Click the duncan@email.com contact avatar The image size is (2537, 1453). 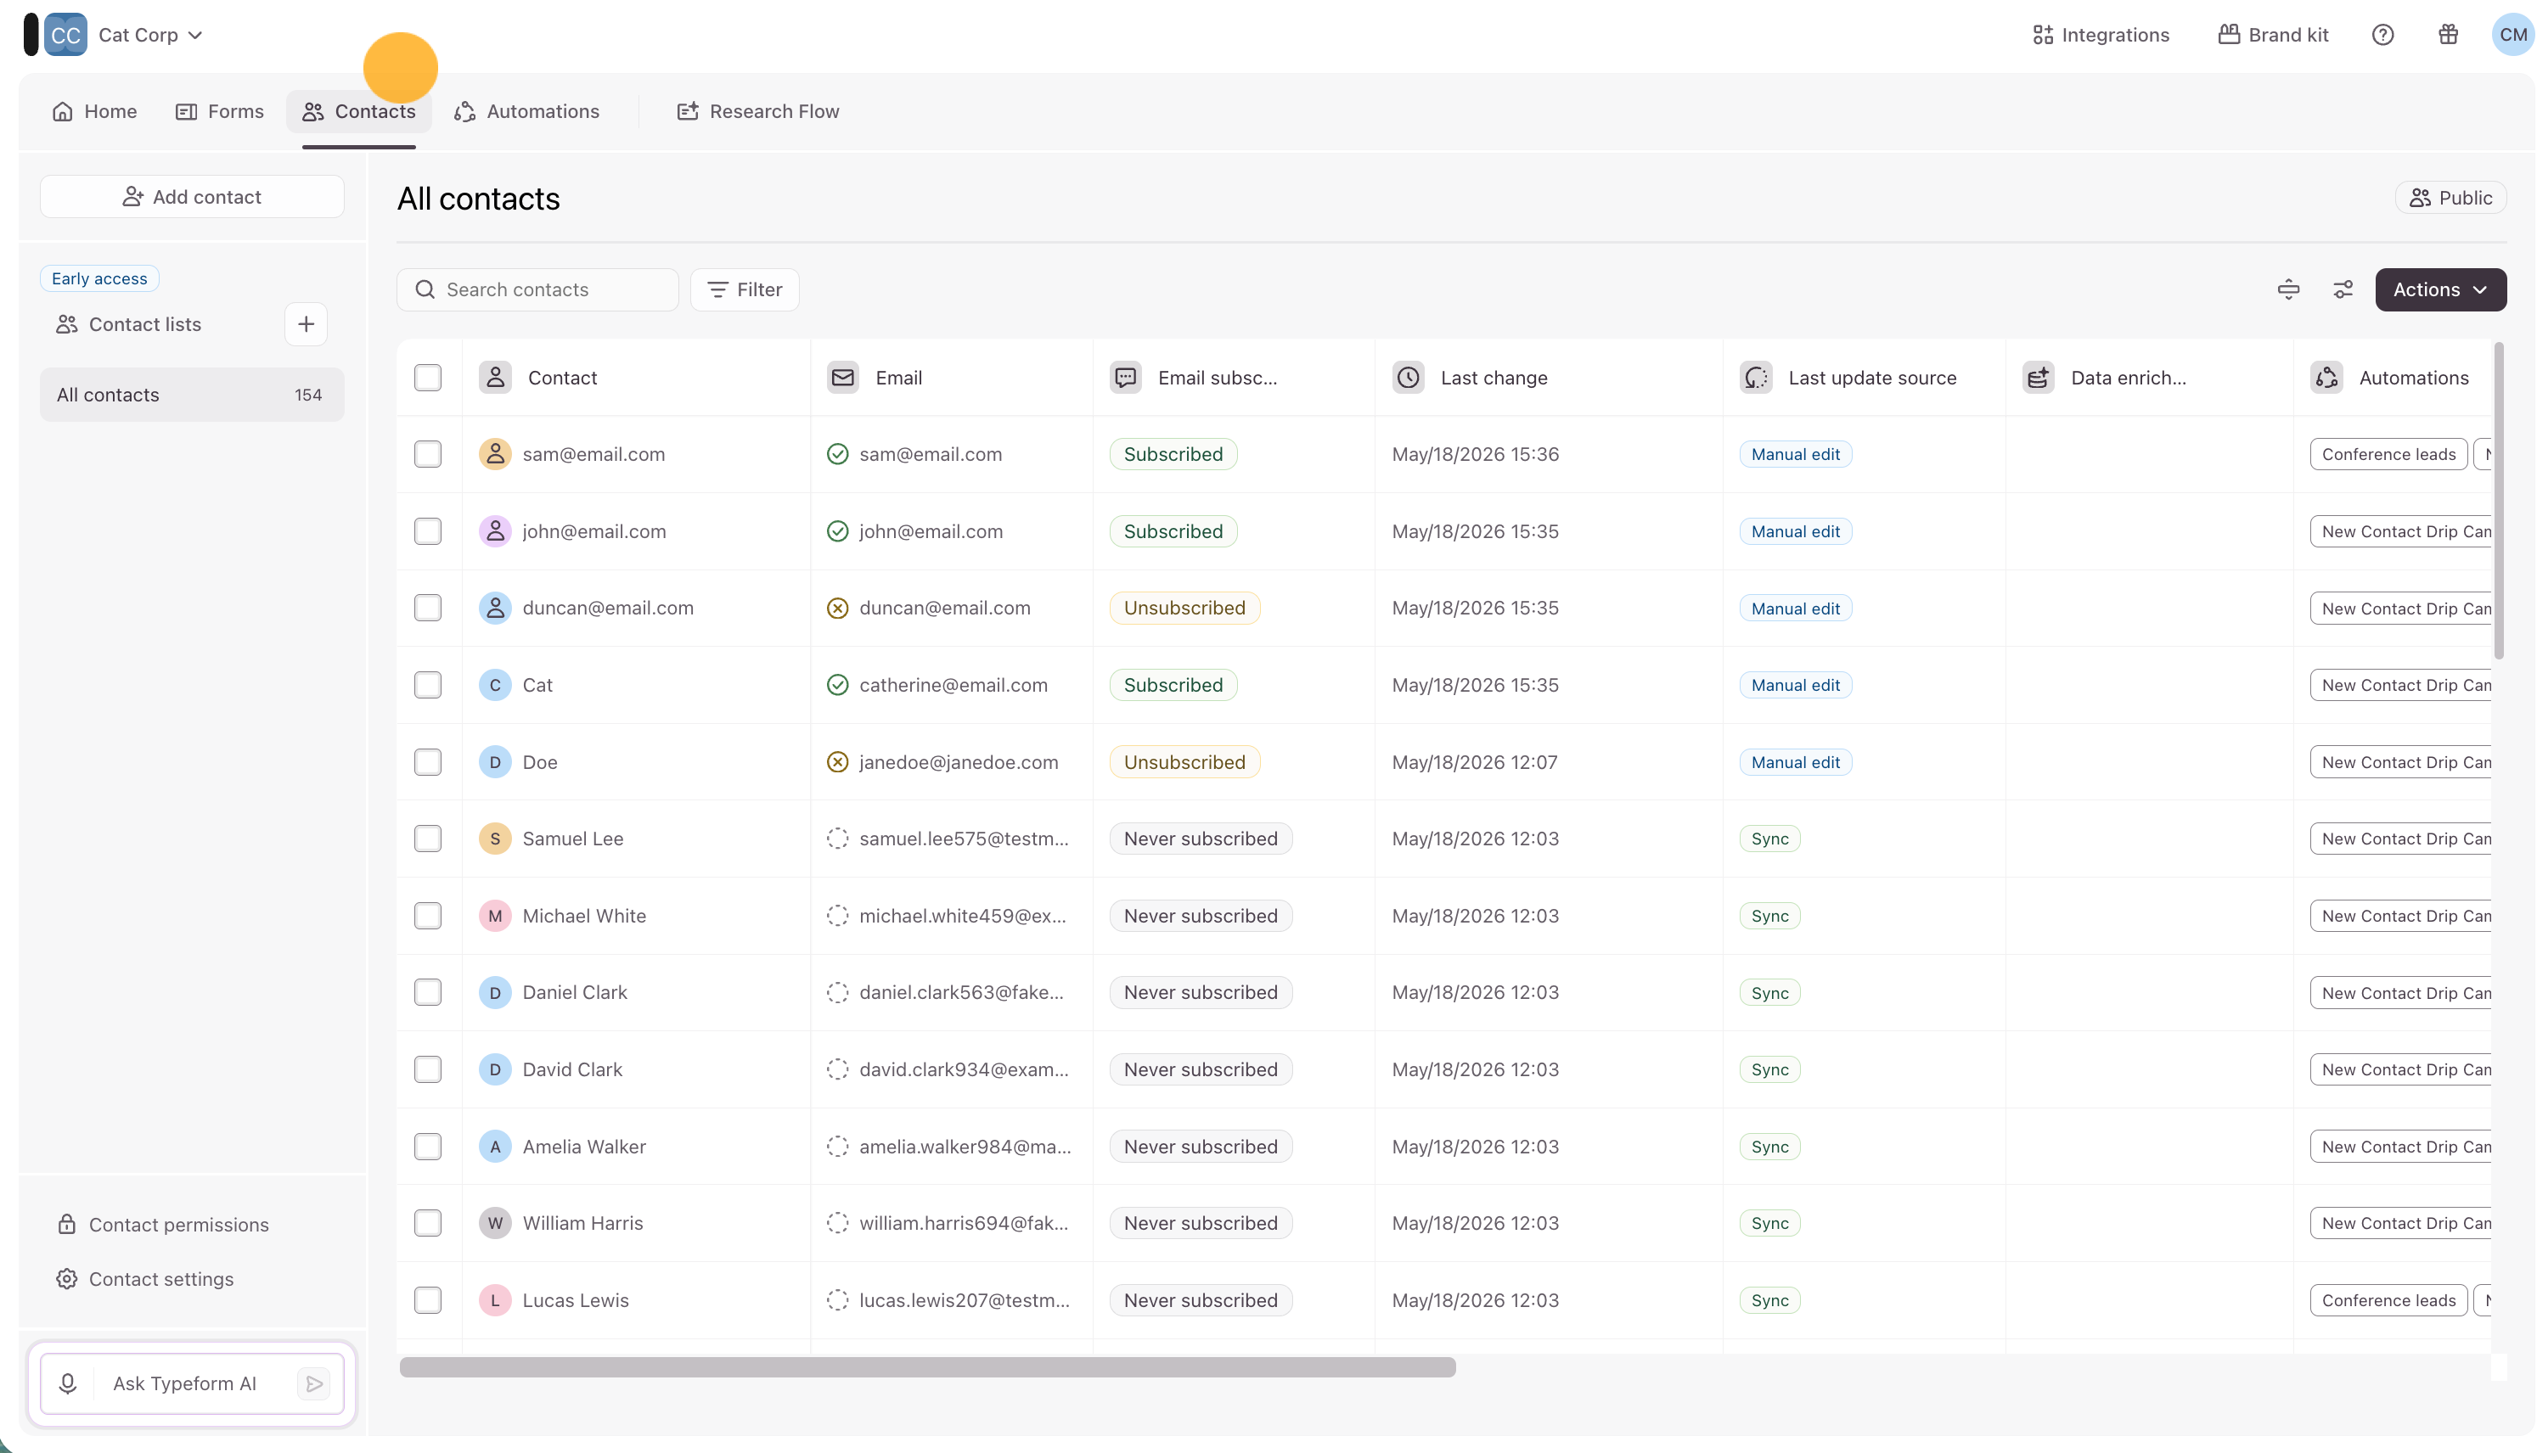[495, 608]
